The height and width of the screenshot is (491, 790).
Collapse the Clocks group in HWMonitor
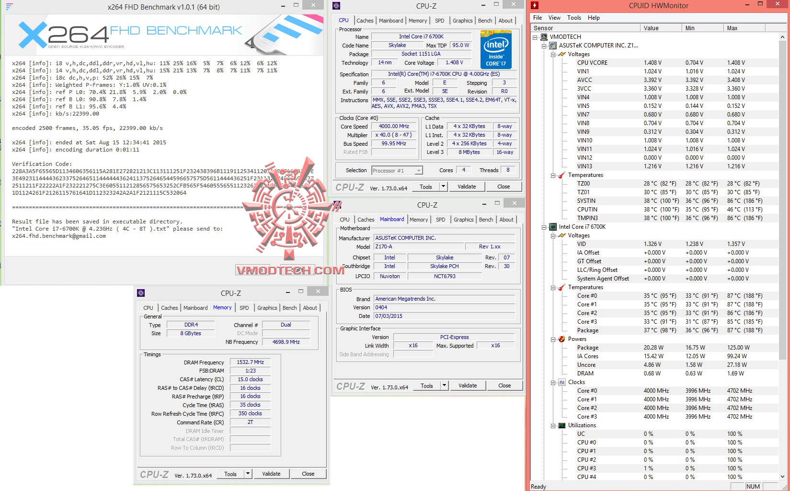coord(553,382)
